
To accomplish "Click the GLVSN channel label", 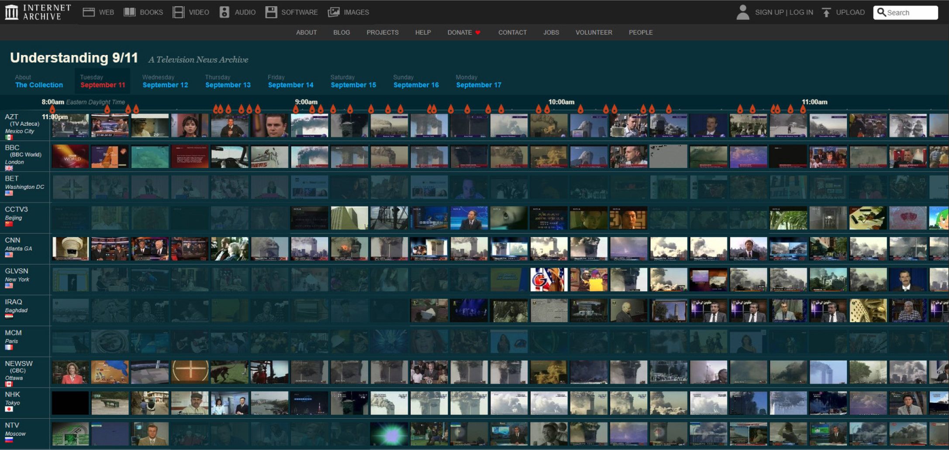I will [16, 271].
